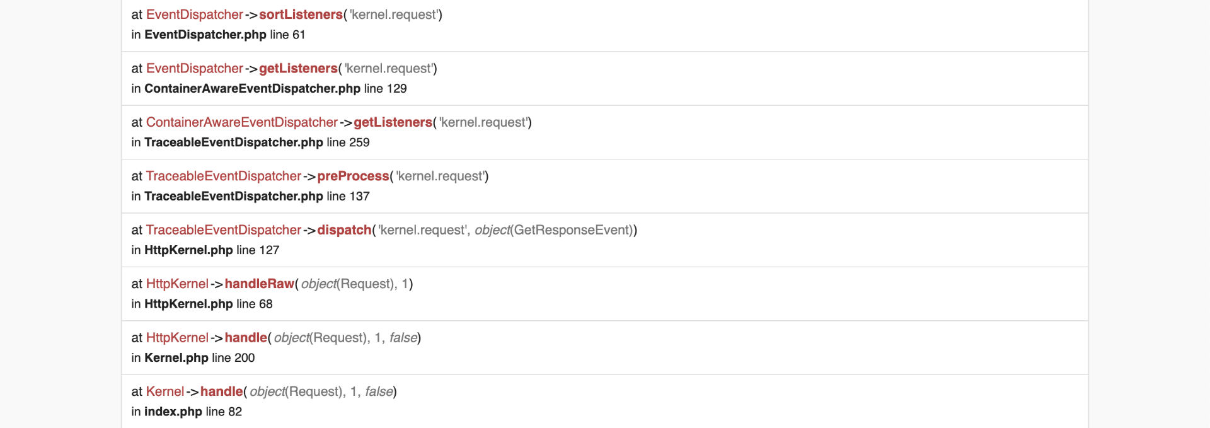Click the handleRaw method name

259,284
